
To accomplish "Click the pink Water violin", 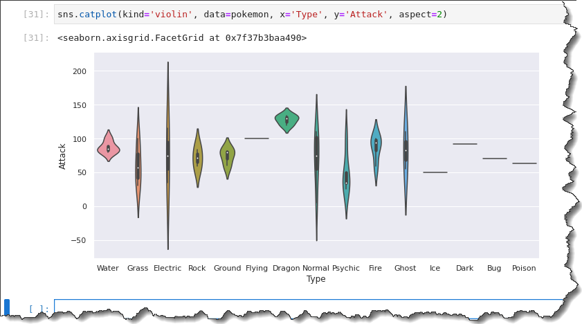I will coord(109,146).
